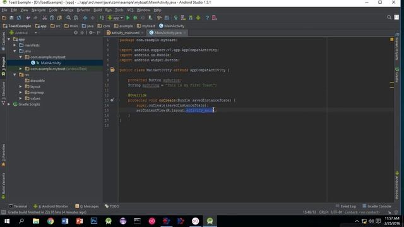Image resolution: width=404 pixels, height=227 pixels.
Task: Expand the values folder
Action: tap(21, 98)
